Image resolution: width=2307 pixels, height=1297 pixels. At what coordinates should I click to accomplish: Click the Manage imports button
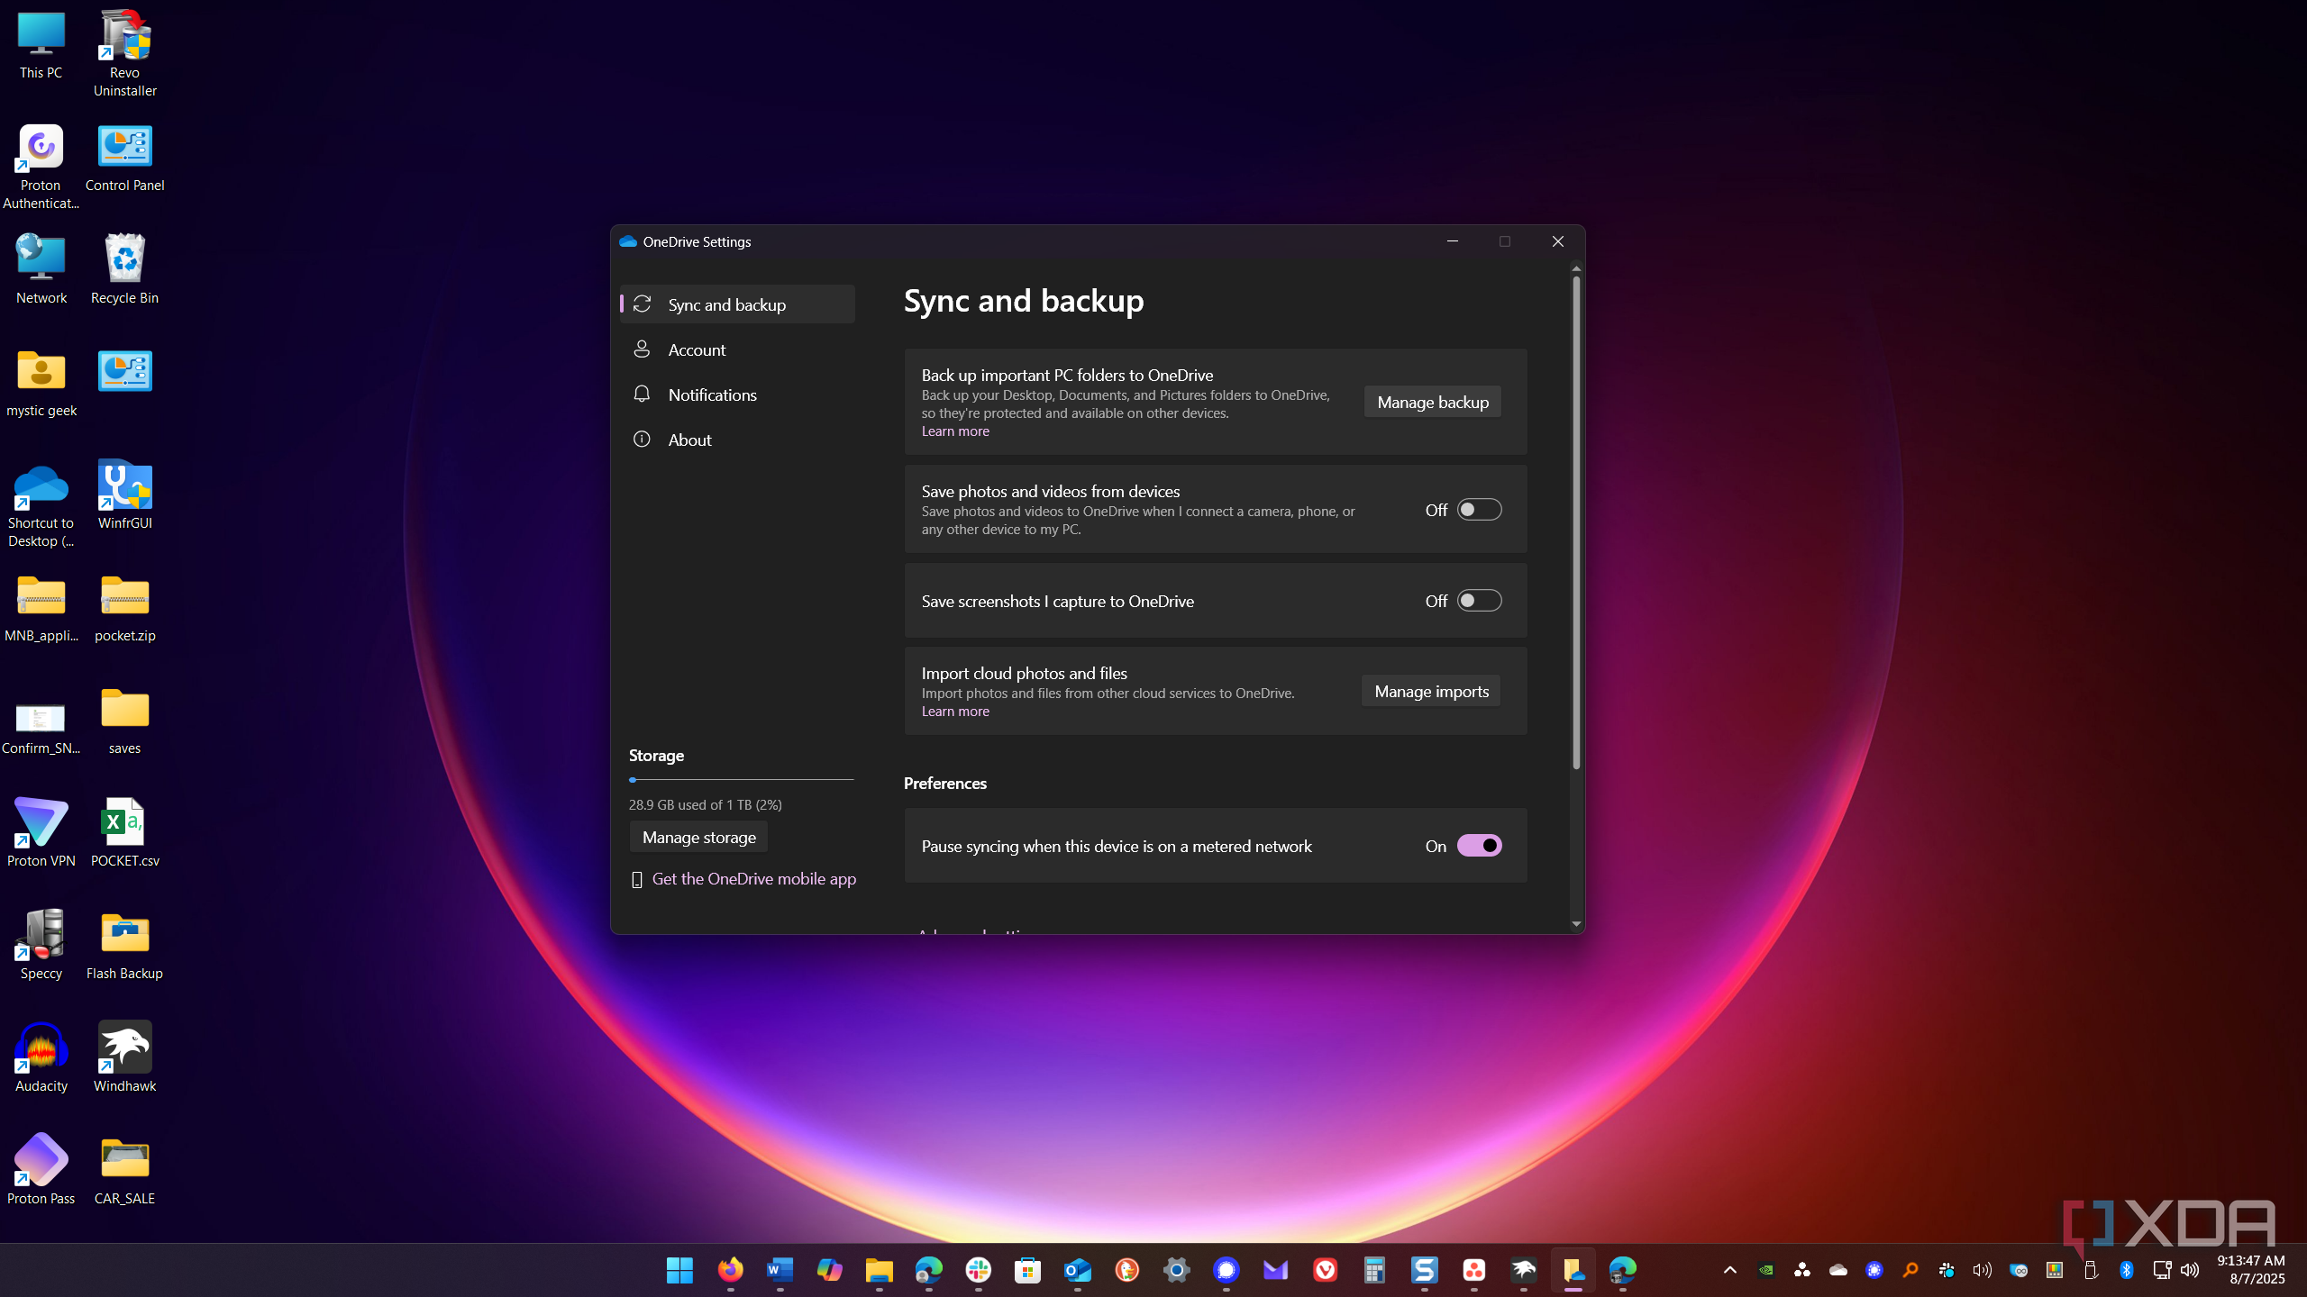tap(1431, 691)
